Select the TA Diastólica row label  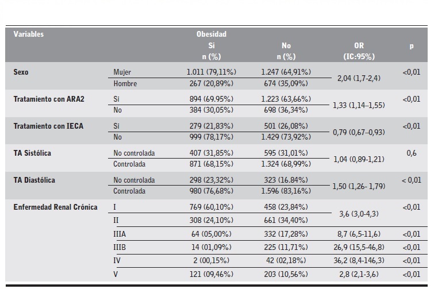click(34, 180)
